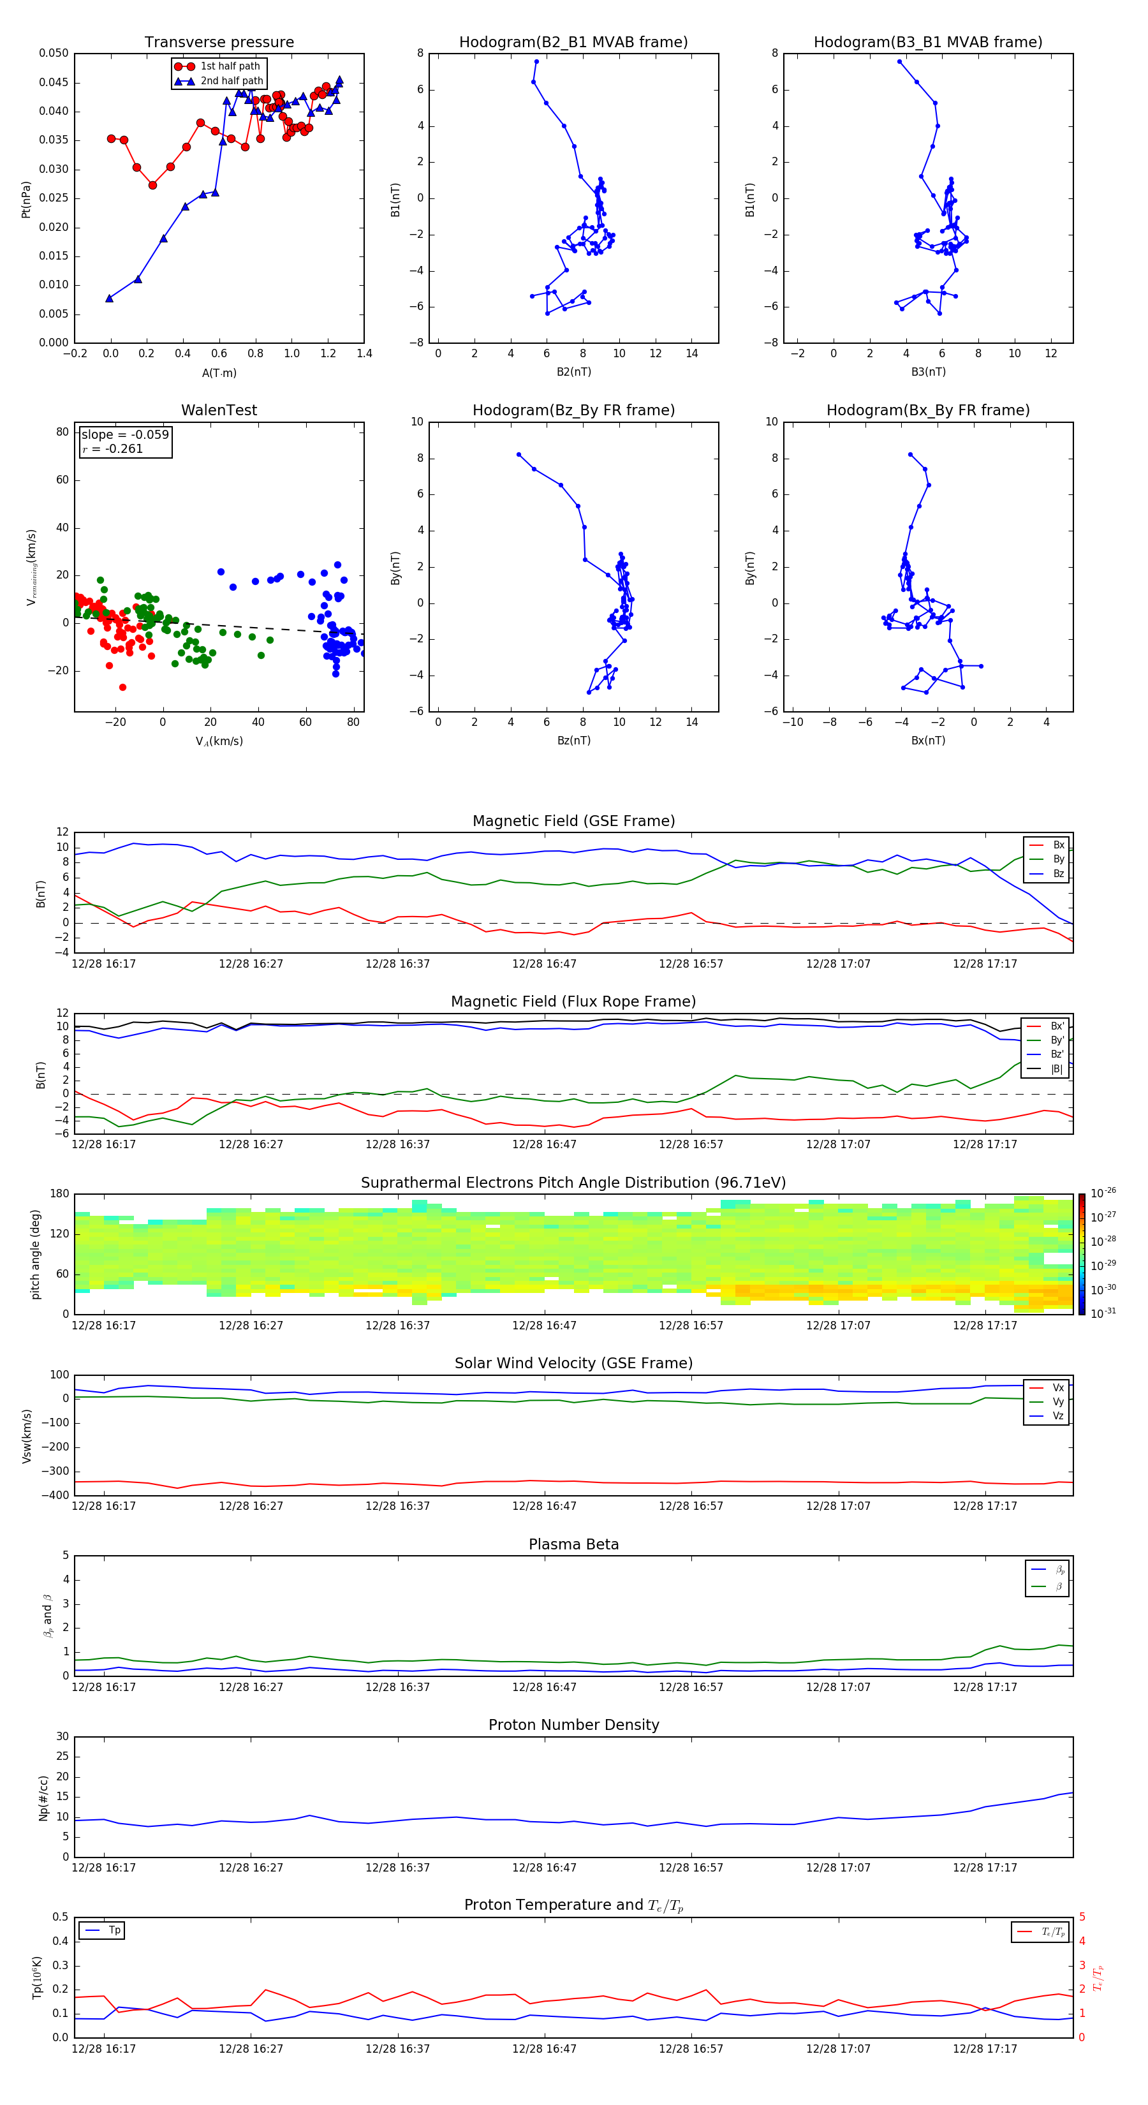Click the "B2(nT)" x-axis label
This screenshot has width=1148, height=2105.
[x=573, y=372]
